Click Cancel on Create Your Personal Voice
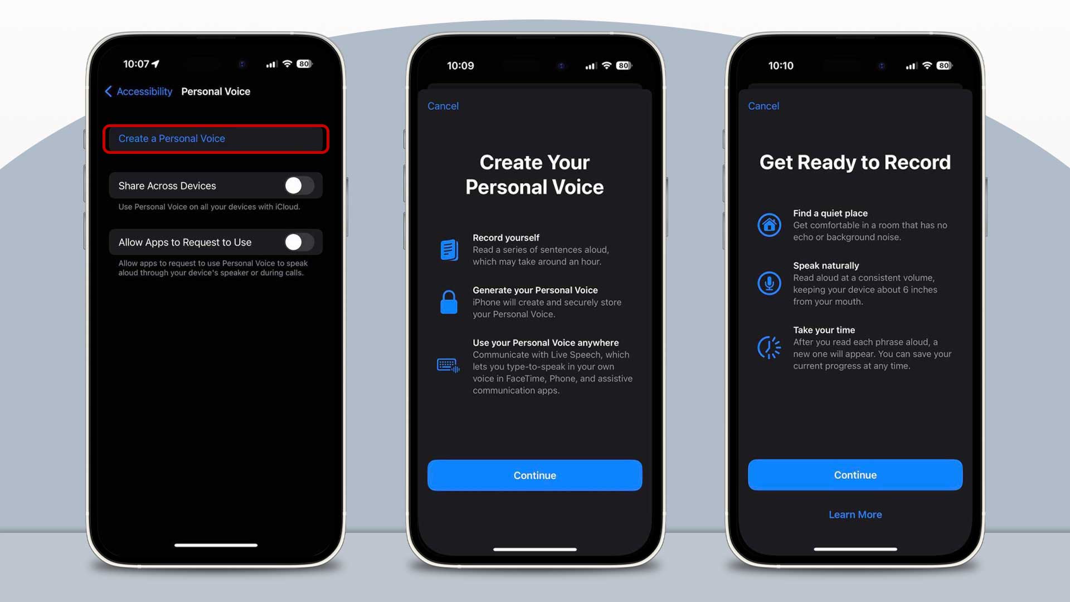 pos(442,106)
